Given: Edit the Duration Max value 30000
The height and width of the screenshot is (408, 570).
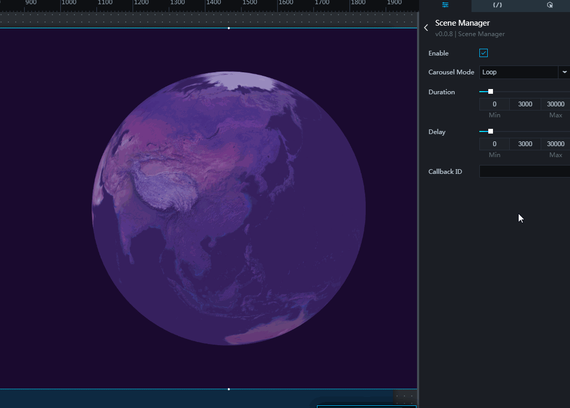Looking at the screenshot, I should 555,104.
